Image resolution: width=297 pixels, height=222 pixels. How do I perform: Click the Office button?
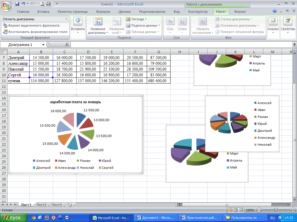pos(6,6)
